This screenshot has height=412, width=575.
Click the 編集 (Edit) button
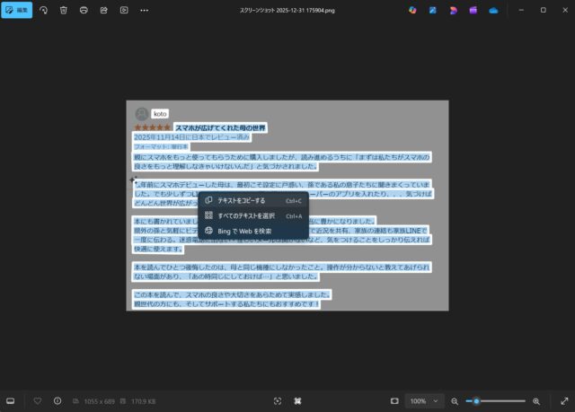coord(17,10)
